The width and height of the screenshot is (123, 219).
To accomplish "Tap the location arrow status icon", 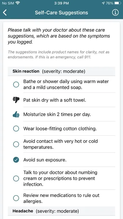I will coord(103,3).
